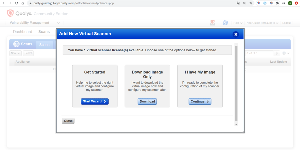
Task: Open the Extensions puzzle piece icon
Action: (277, 3)
